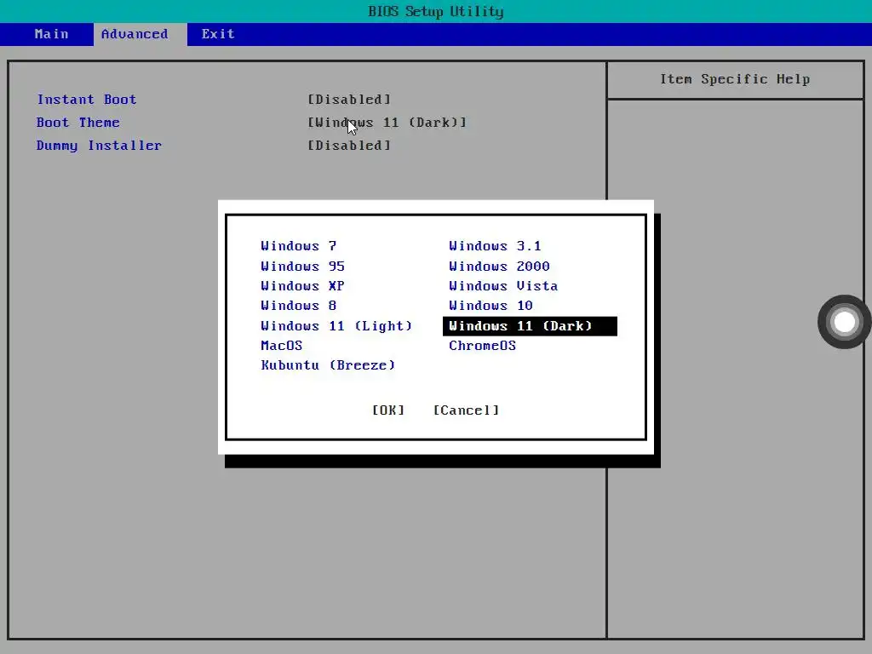Viewport: 872px width, 654px height.
Task: Click the BIOS Setup Utility title
Action: [x=436, y=11]
